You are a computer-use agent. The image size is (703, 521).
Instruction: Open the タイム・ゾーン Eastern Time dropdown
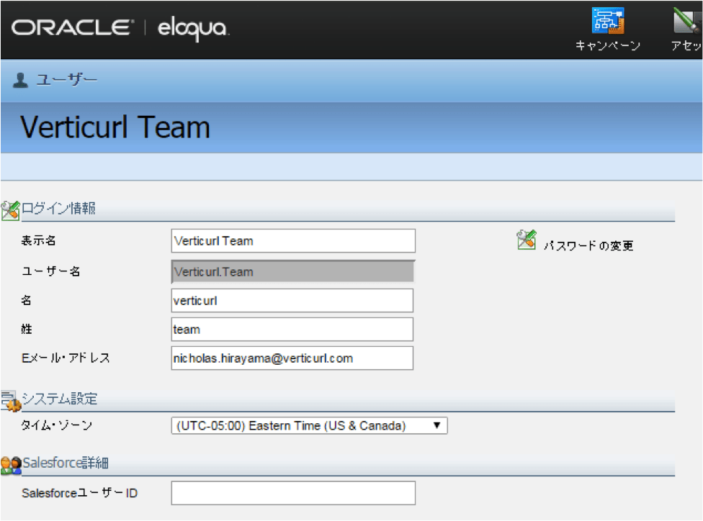309,426
